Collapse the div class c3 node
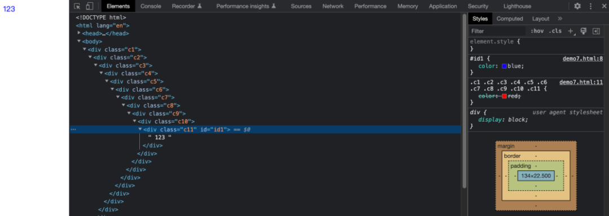The height and width of the screenshot is (216, 609). [x=95, y=65]
